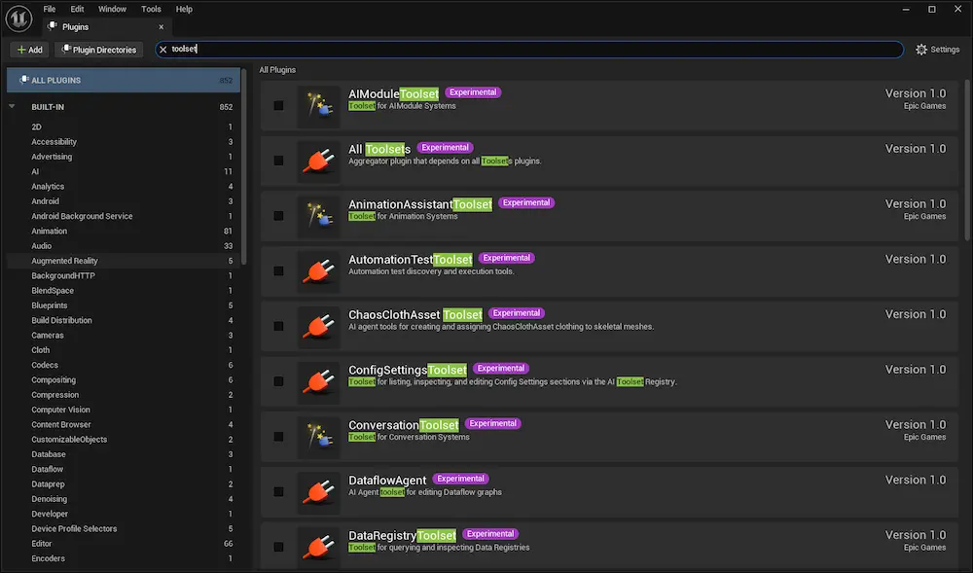Enable the DataflowAgent checkbox
The height and width of the screenshot is (573, 973).
coord(278,492)
